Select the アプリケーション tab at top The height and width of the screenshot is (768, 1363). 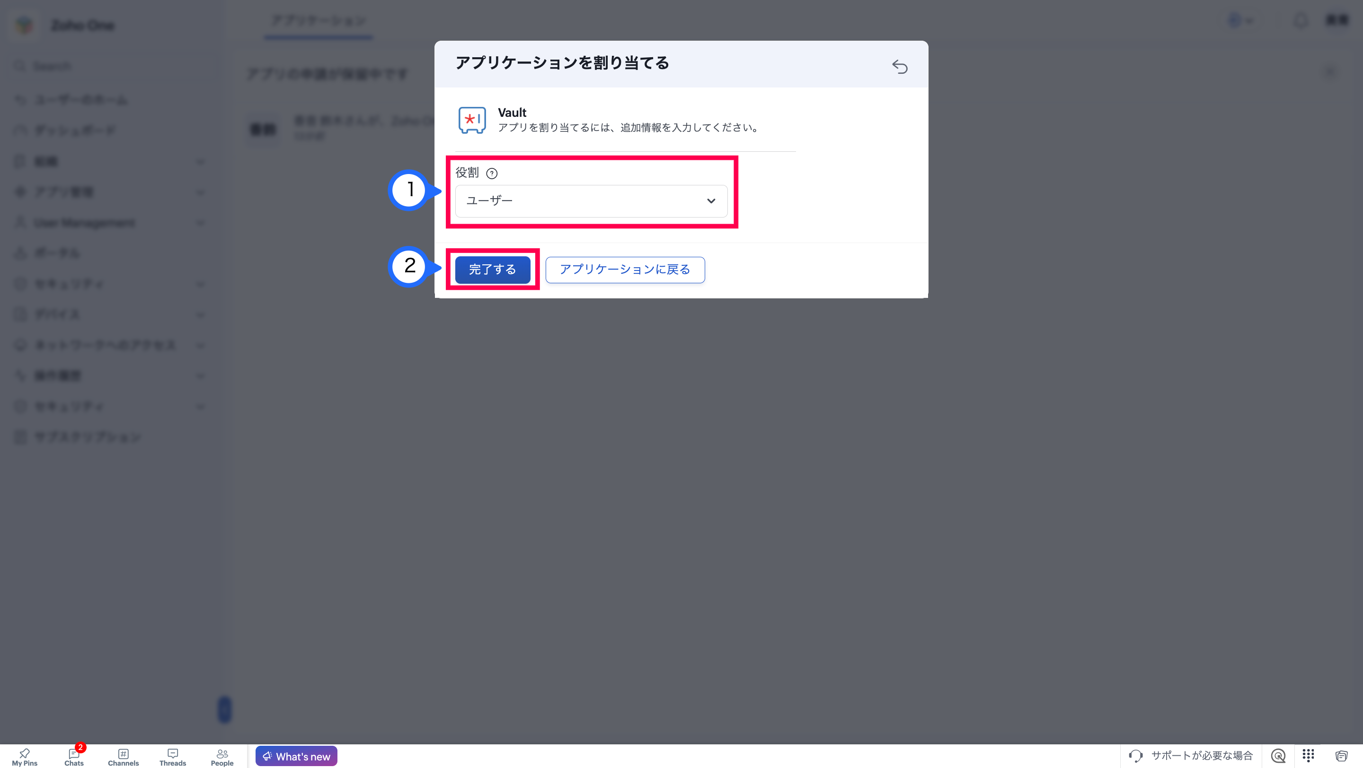coord(319,21)
